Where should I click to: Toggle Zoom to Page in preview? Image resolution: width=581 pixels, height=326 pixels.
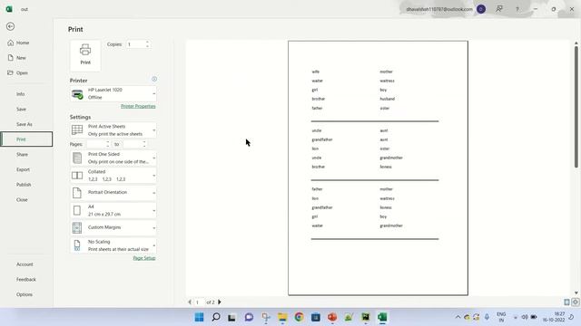coord(575,302)
